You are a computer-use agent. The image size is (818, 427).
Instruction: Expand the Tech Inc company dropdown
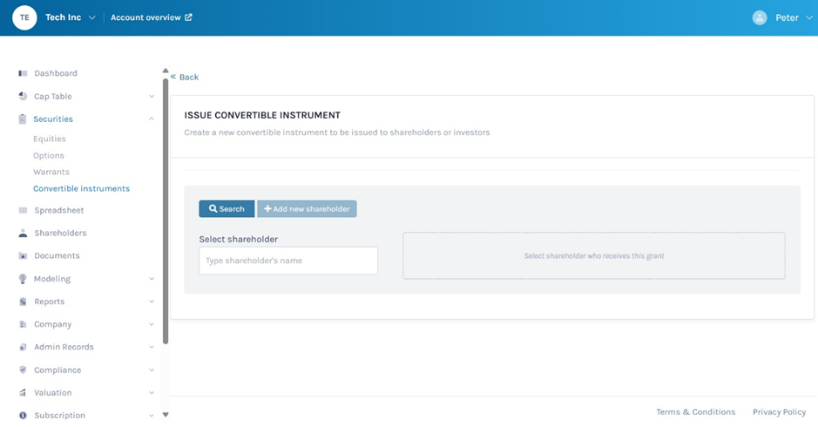92,17
